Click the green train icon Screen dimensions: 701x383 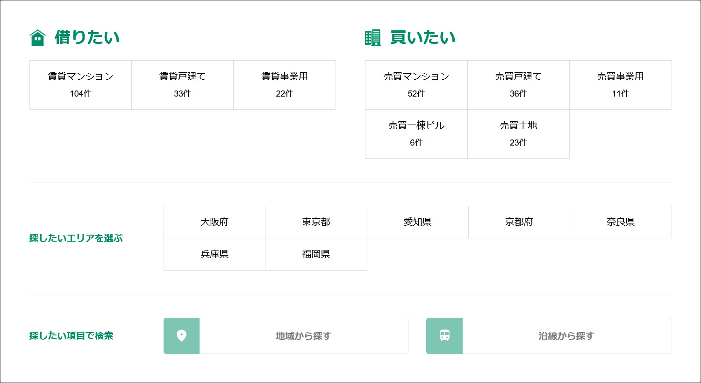point(444,336)
